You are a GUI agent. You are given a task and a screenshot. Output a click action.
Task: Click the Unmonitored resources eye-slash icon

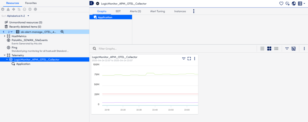pos(6,22)
